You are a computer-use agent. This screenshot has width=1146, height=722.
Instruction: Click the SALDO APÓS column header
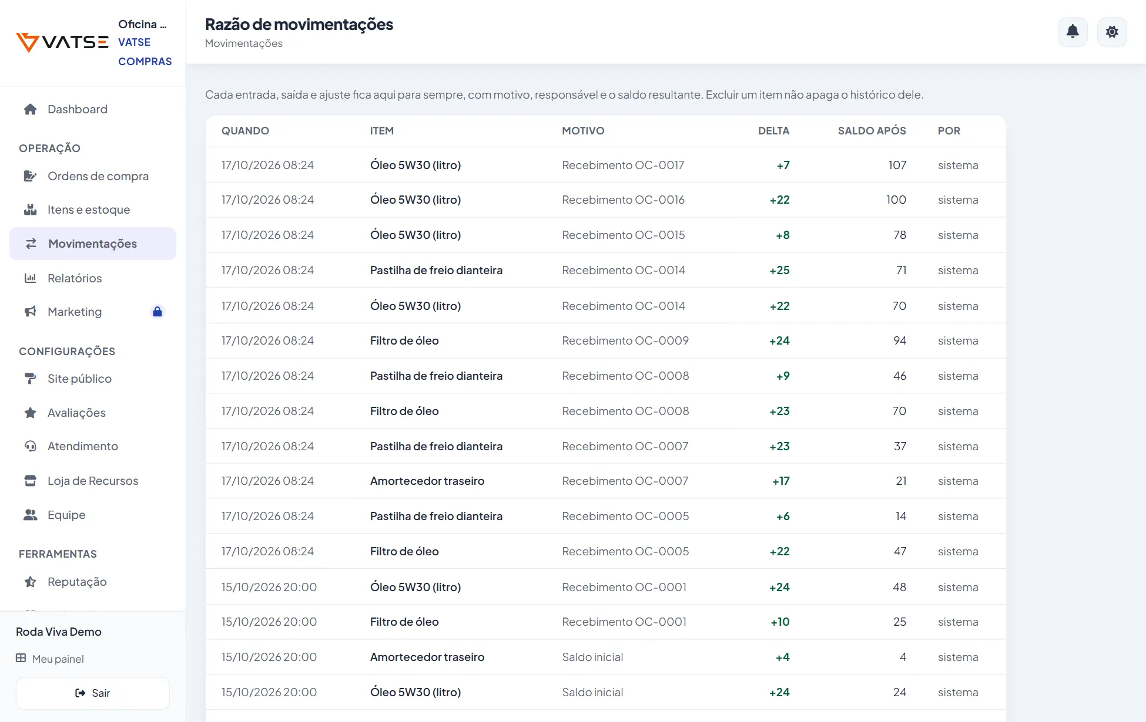(872, 131)
